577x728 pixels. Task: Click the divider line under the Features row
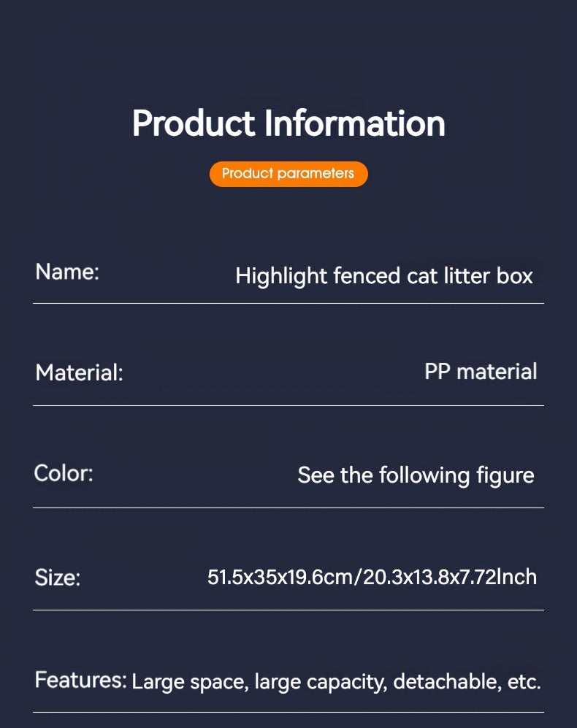click(x=288, y=712)
